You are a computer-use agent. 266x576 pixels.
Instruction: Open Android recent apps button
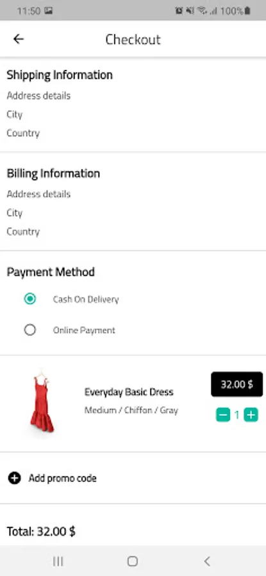coord(58,561)
